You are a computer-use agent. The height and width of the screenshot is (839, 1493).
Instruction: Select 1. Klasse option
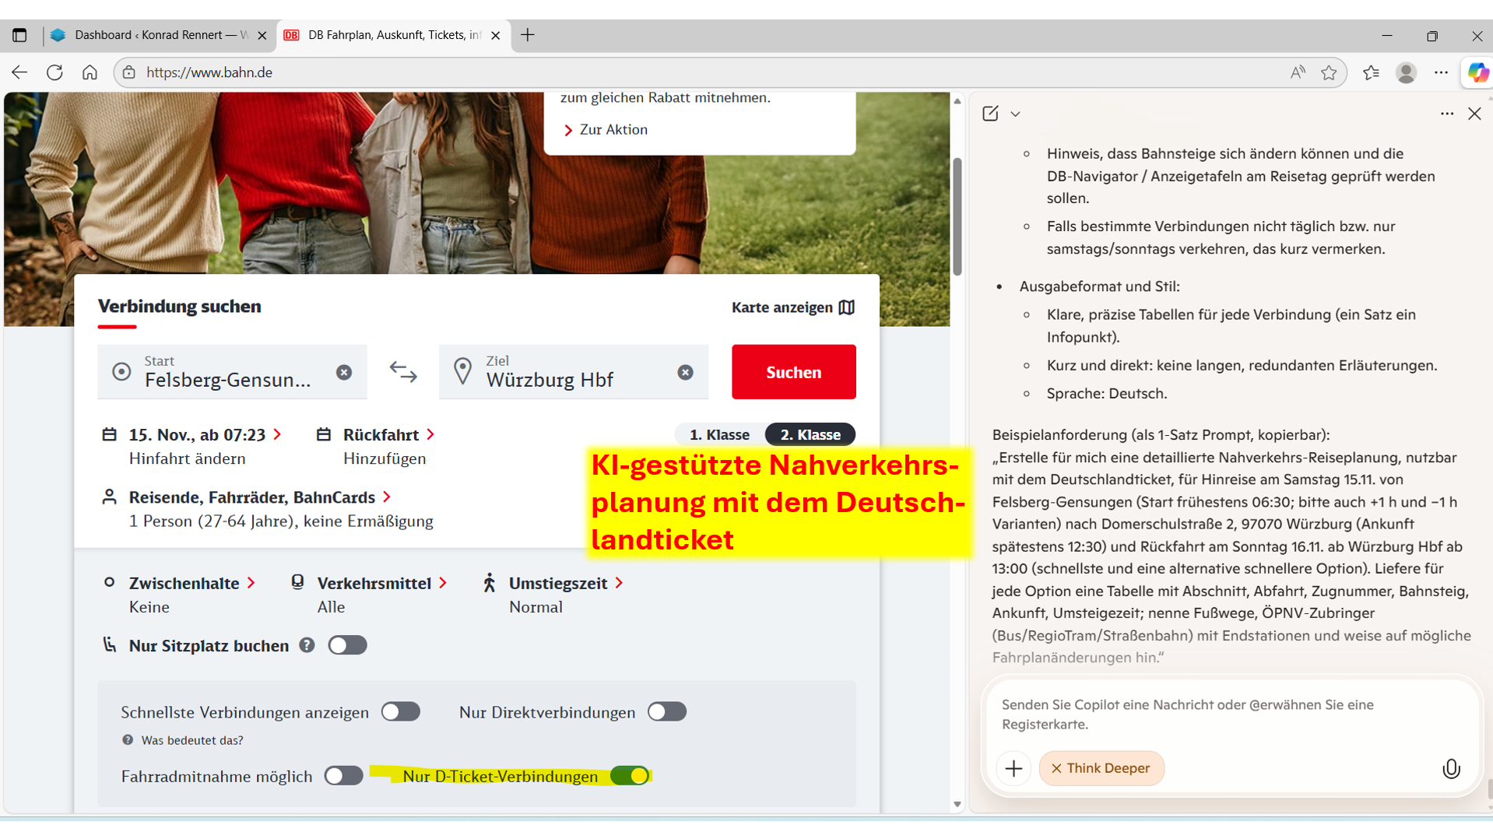[x=719, y=434]
